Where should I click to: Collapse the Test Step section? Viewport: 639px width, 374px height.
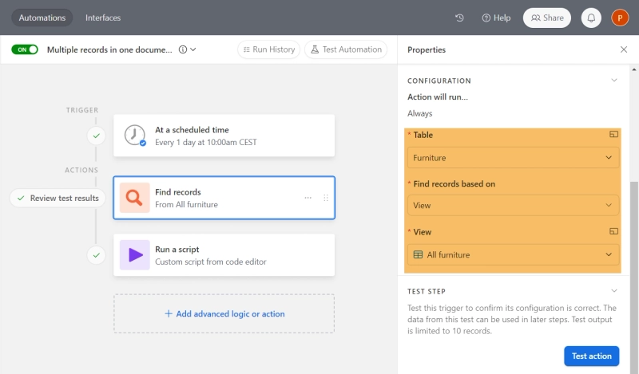coord(614,290)
